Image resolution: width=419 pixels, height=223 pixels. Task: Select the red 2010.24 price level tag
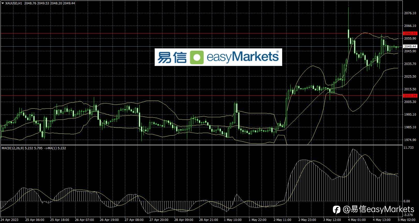[x=410, y=96]
